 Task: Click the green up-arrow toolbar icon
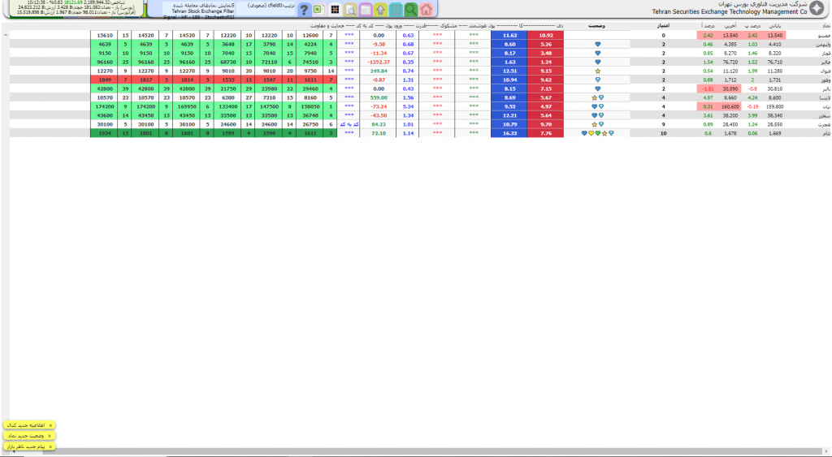coord(379,10)
